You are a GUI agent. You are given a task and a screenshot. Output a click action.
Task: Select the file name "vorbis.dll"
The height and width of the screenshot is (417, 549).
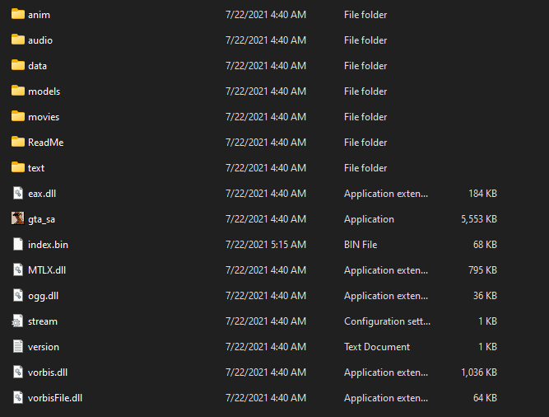(48, 372)
